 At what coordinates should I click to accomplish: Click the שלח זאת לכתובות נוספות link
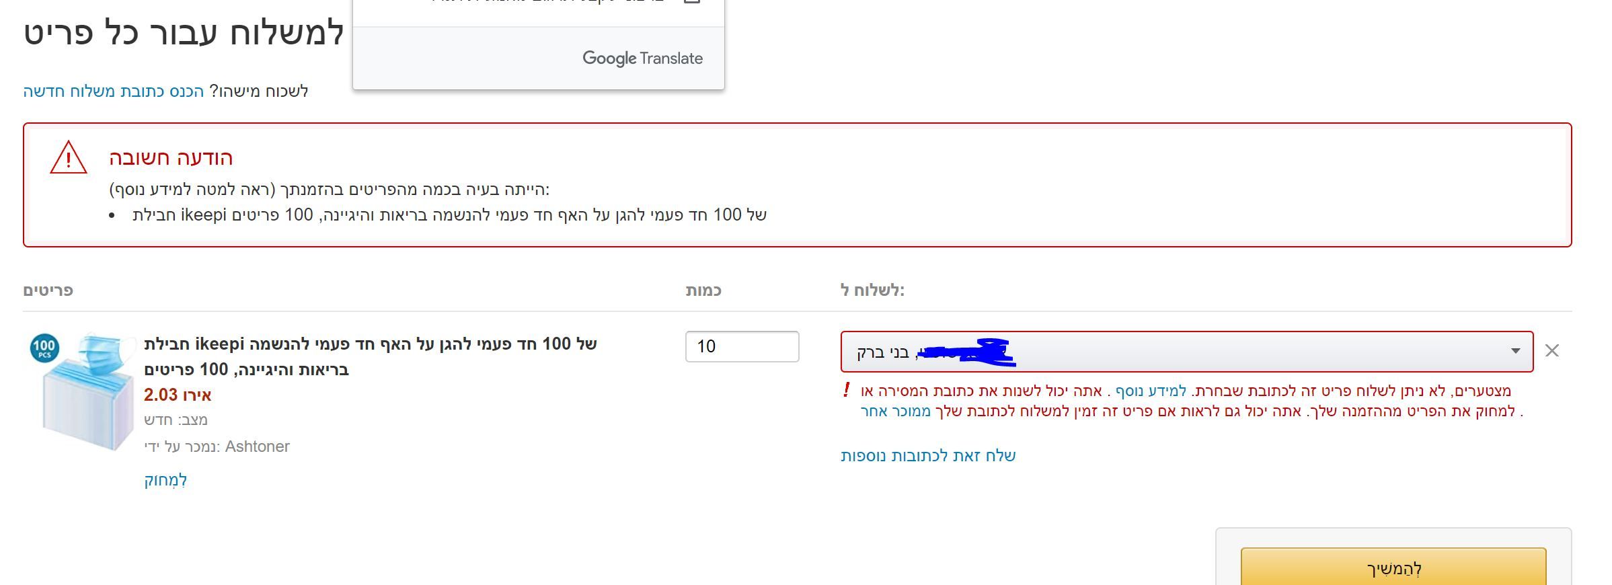point(928,456)
